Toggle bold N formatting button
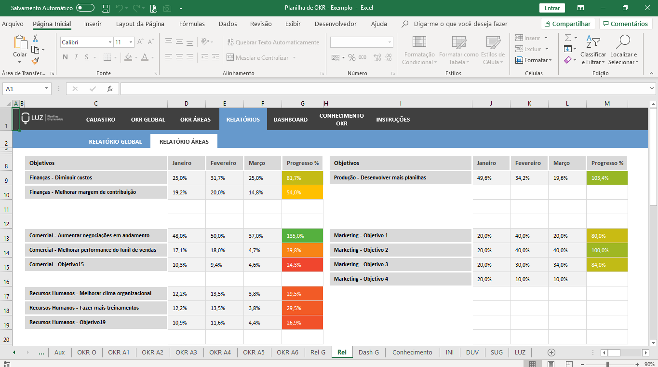 65,57
